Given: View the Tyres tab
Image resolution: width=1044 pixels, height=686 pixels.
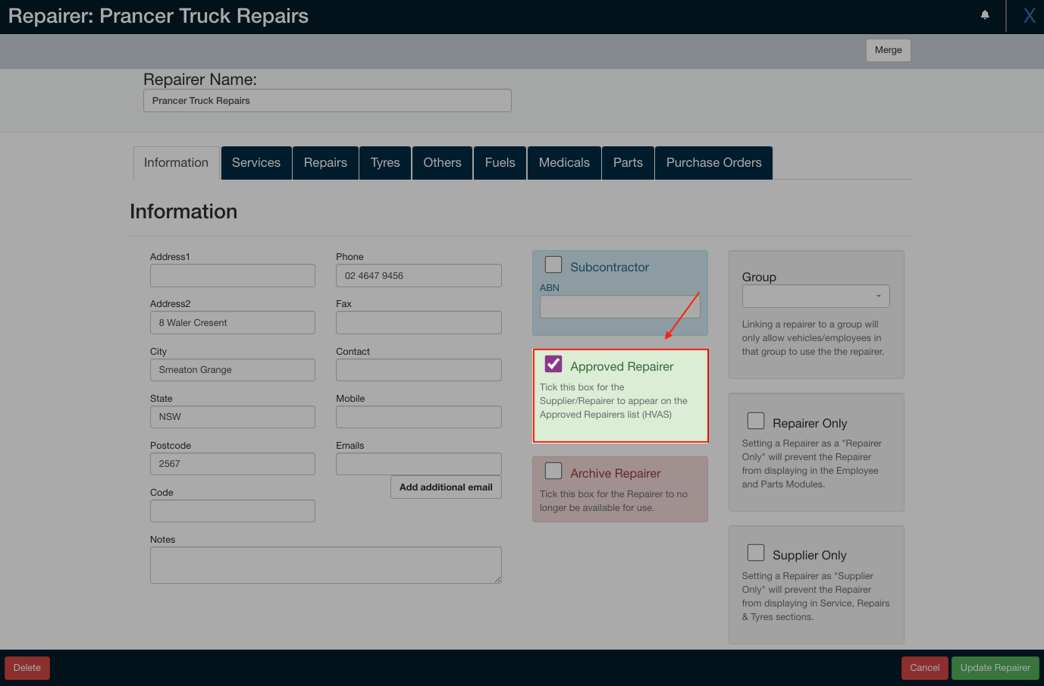Looking at the screenshot, I should 384,162.
